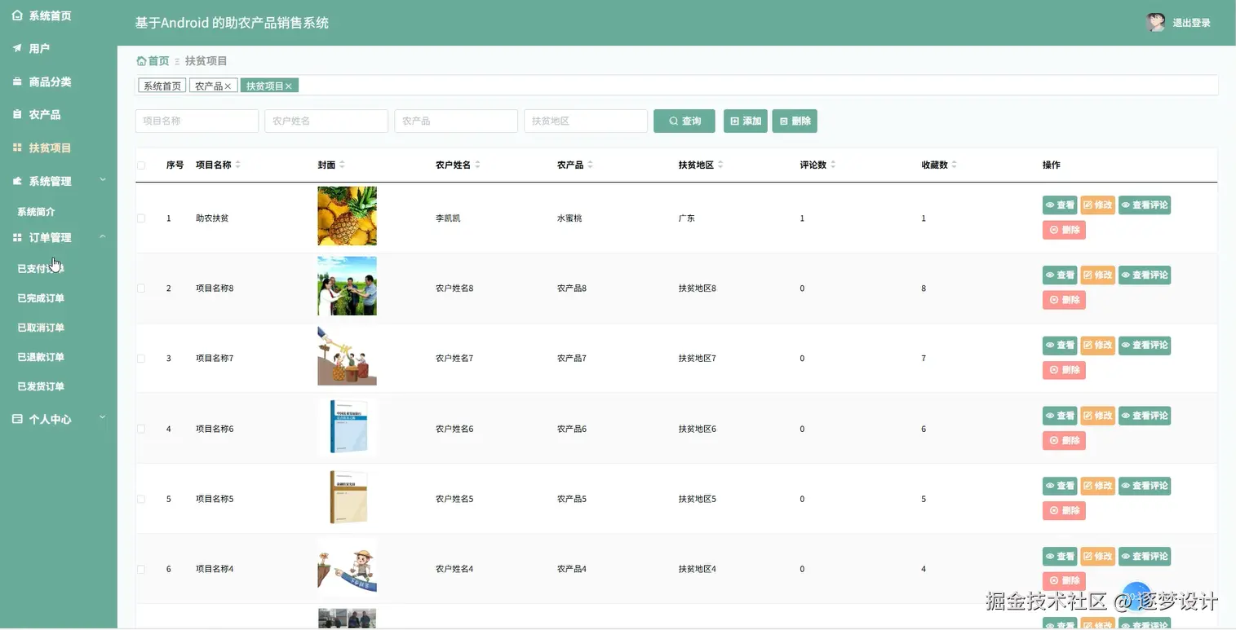
Task: Click the 水蜜桃 product cell
Action: (569, 218)
